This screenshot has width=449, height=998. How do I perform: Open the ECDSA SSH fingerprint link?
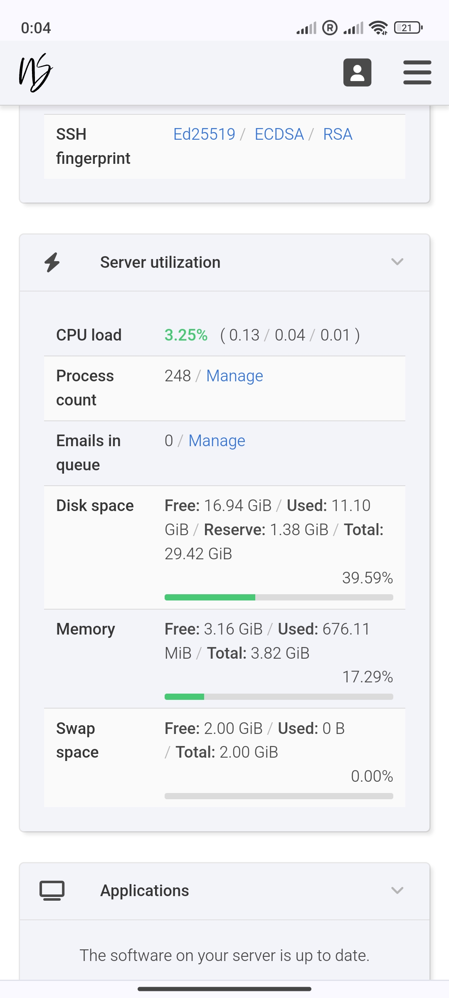click(x=279, y=134)
